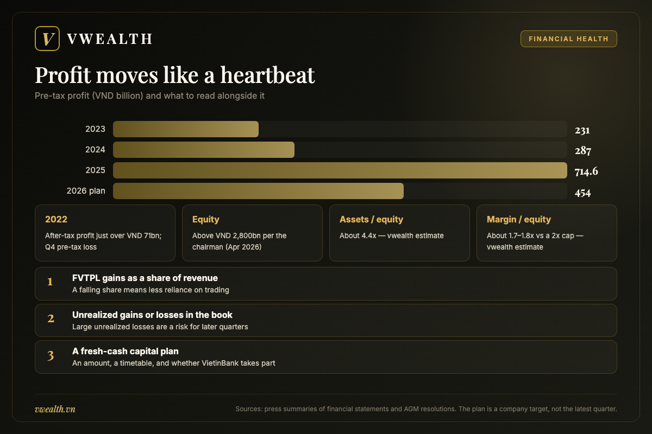Click the 2025 profit bar
This screenshot has width=652, height=434.
340,171
